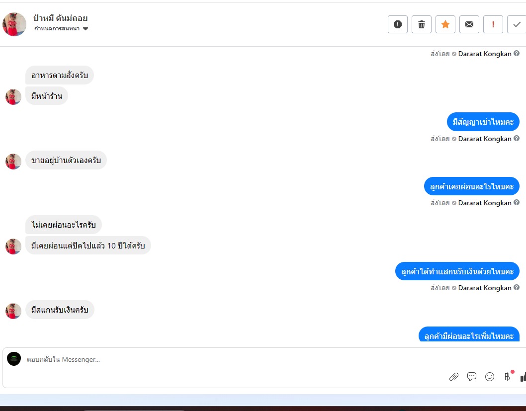Open saved replies speech bubble icon
Screen dimensions: 526x411
[472, 377]
